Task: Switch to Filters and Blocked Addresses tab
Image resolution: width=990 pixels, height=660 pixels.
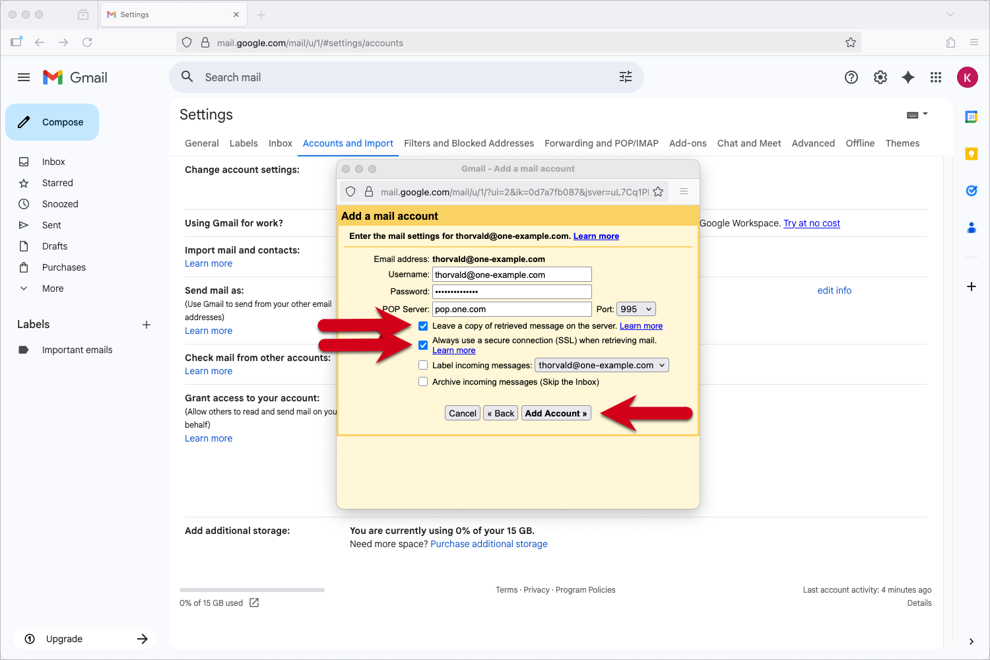Action: 469,143
